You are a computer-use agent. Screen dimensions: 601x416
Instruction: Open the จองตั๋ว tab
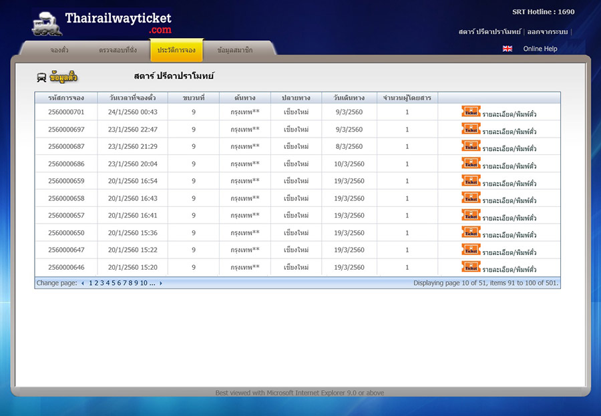59,50
